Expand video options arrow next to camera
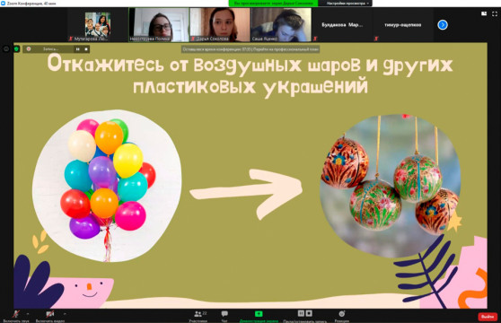The height and width of the screenshot is (323, 501). 65,314
